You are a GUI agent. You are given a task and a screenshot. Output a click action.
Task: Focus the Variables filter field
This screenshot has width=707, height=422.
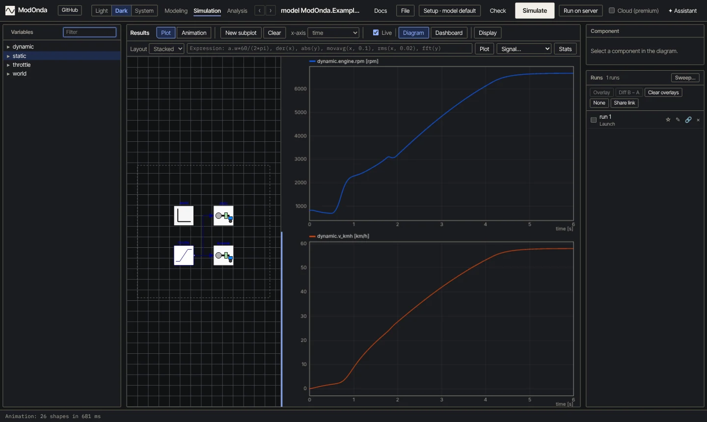(90, 32)
